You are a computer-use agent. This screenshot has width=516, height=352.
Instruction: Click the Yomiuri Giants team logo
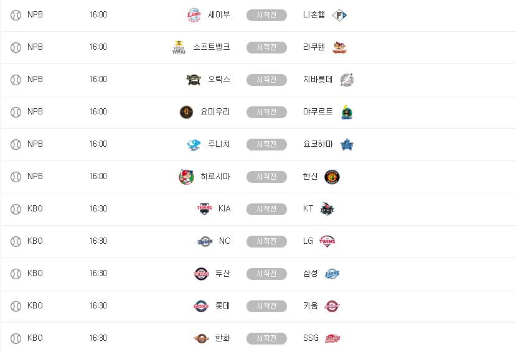click(x=186, y=112)
